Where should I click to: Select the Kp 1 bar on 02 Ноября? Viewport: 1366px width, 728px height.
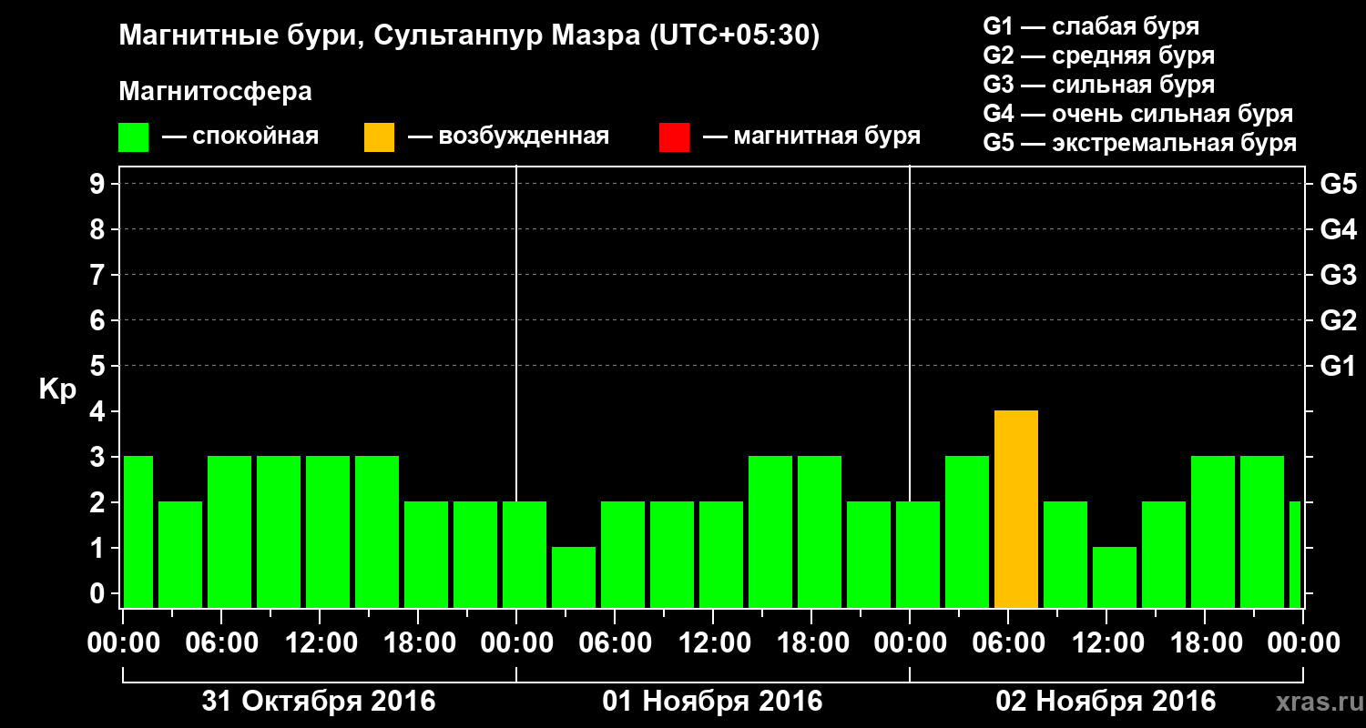point(1115,578)
